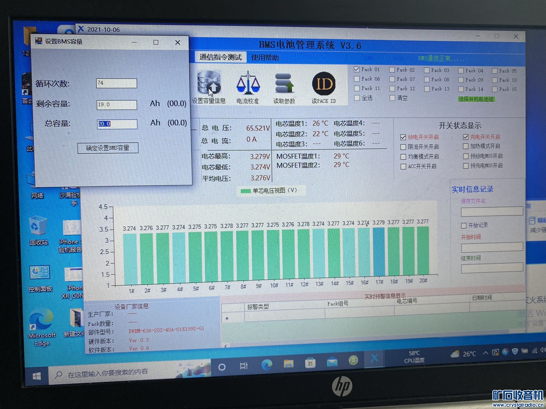This screenshot has height=409, width=546.
Task: Launch Microsoft Edge from taskbar
Action: [x=267, y=364]
